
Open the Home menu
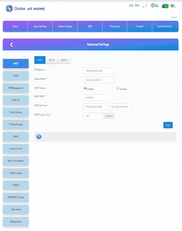(15, 26)
